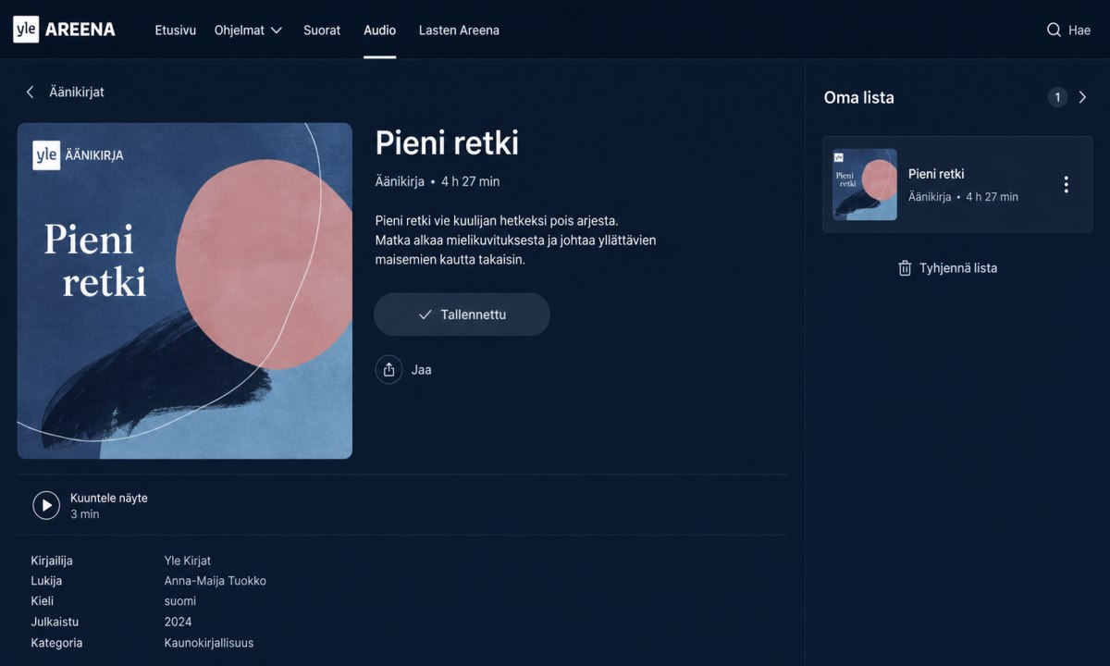The image size is (1110, 666).
Task: Click the large Pieni retki cover image
Action: (185, 290)
